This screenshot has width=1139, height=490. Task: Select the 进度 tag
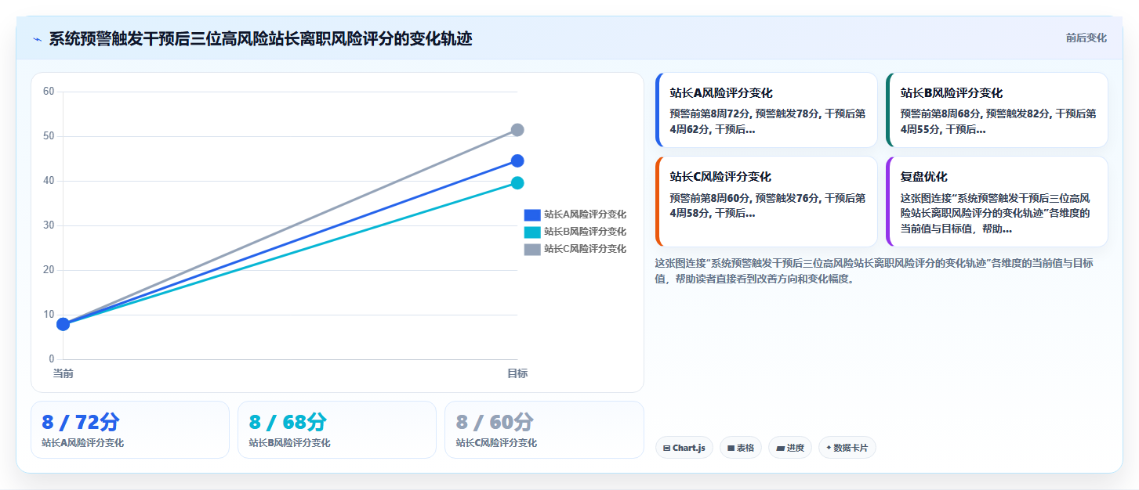point(790,448)
